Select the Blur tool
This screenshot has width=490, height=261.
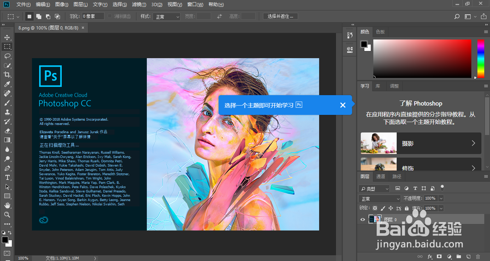pos(7,149)
